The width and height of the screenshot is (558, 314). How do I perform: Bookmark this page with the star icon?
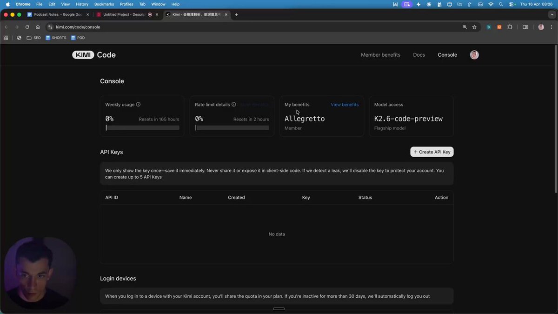(474, 27)
